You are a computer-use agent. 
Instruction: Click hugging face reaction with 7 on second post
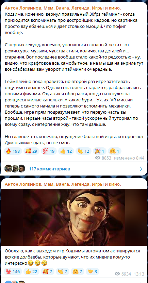coord(78,271)
